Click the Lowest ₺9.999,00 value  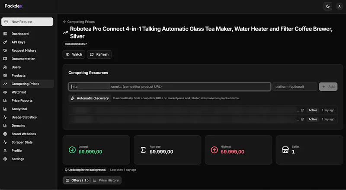click(x=90, y=152)
